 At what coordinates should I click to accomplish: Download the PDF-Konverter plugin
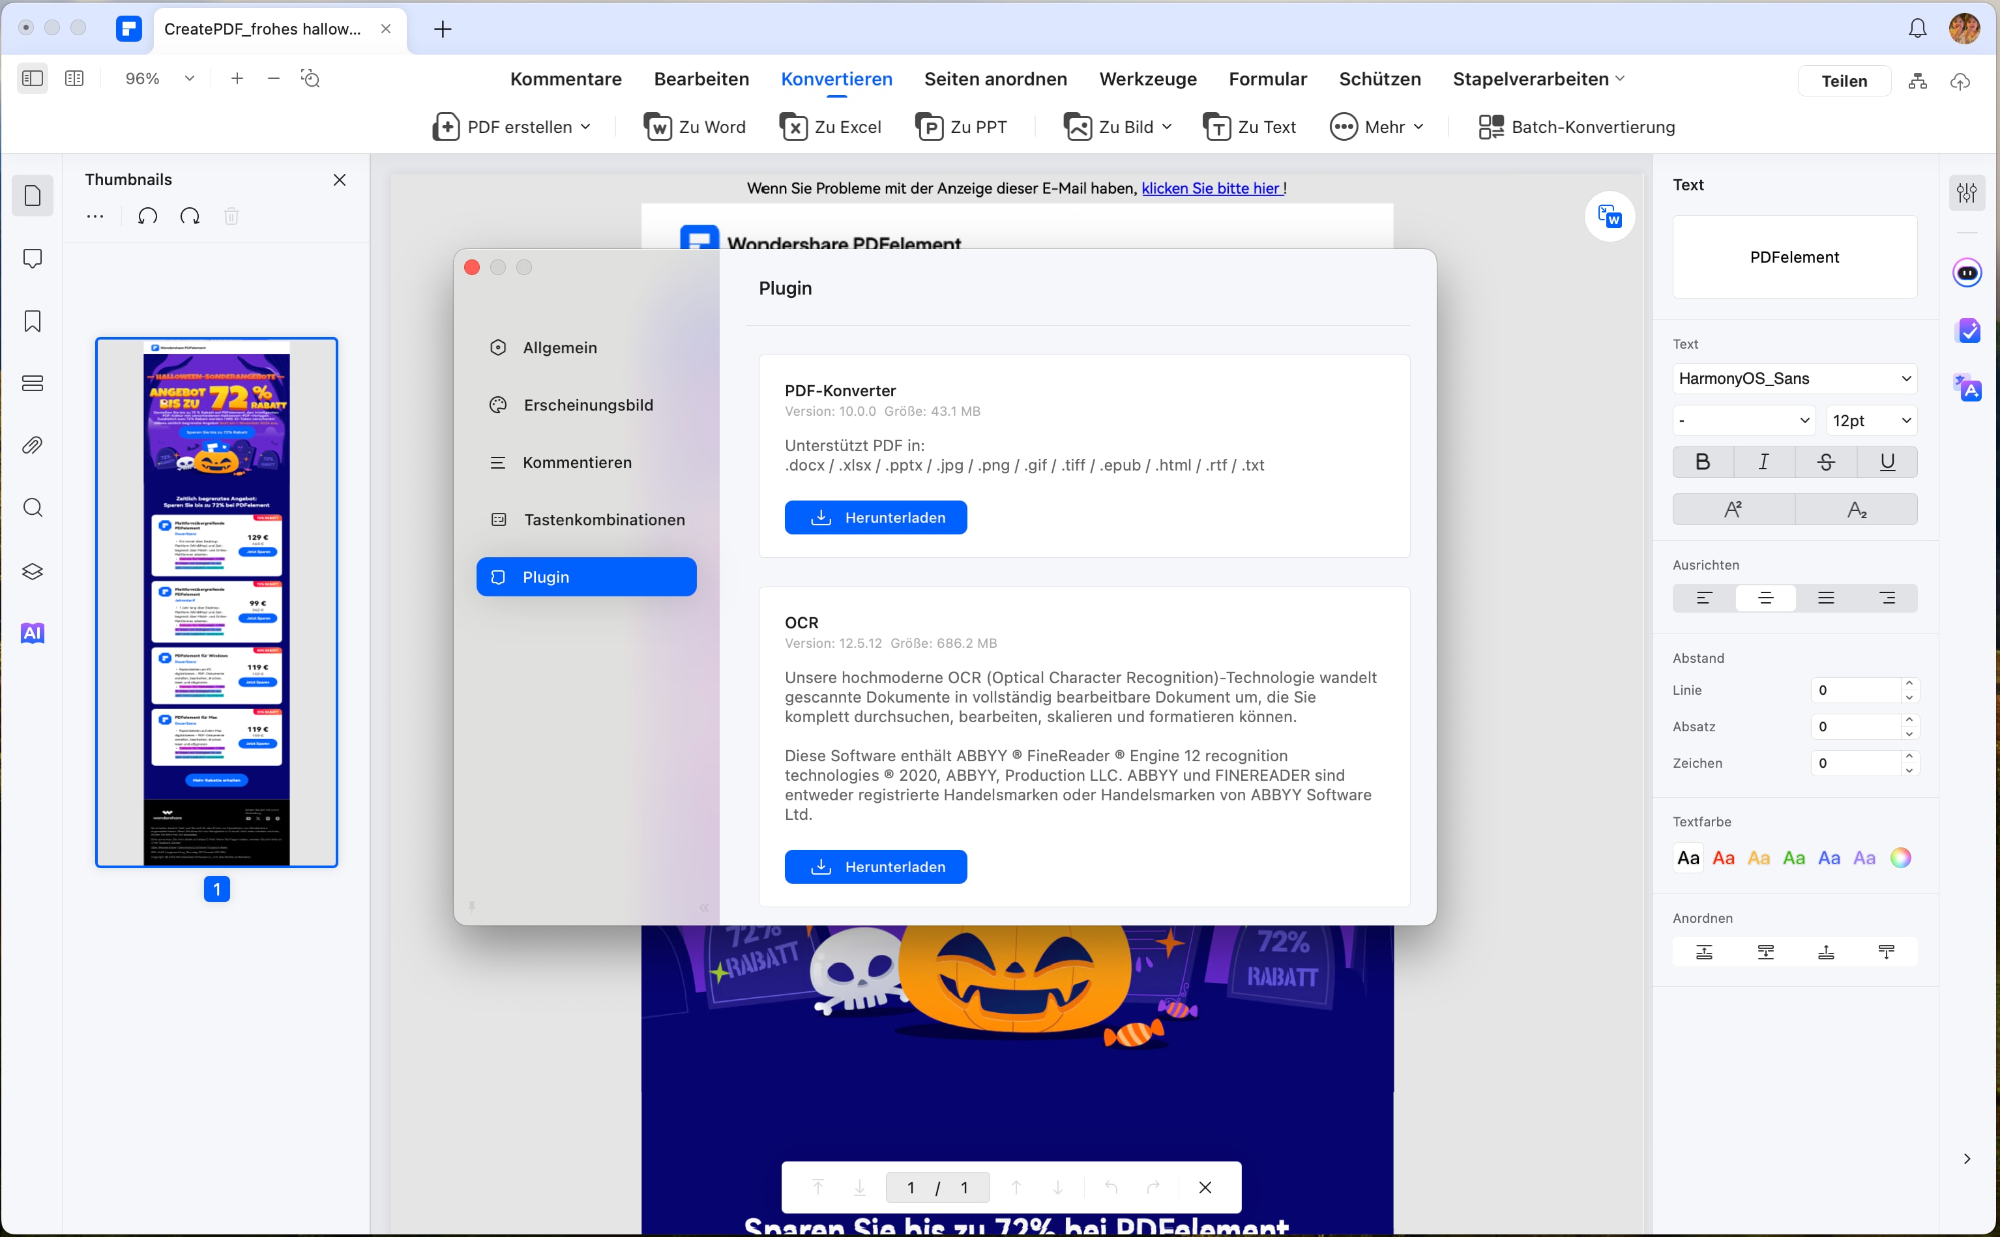coord(875,518)
